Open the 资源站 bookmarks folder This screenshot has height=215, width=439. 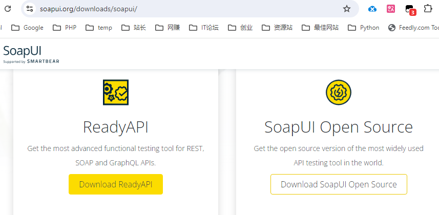pyautogui.click(x=277, y=28)
